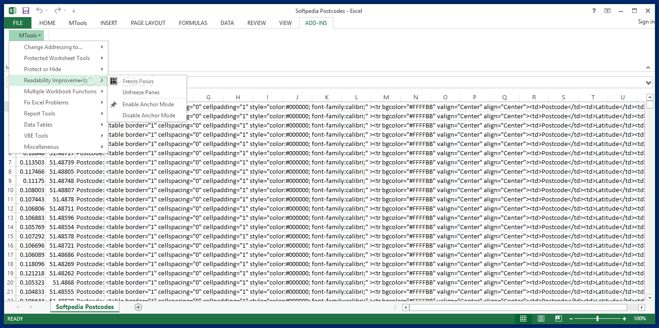Click the 100% zoom level
Screen dimensions: 659x328
(640, 319)
